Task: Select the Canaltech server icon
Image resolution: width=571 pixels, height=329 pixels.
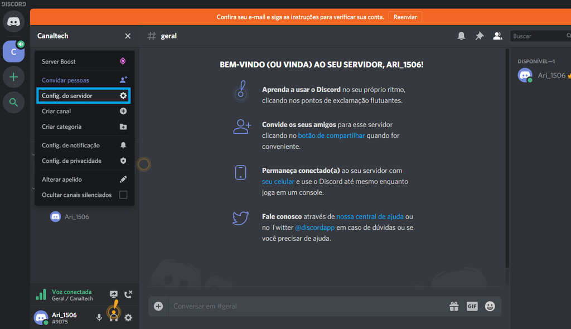Action: [13, 51]
